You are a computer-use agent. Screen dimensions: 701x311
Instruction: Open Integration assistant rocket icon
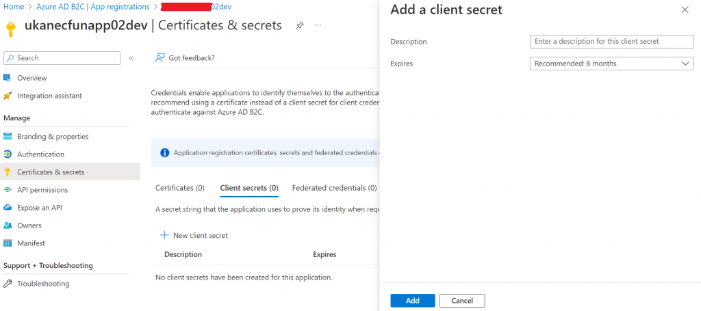[8, 96]
